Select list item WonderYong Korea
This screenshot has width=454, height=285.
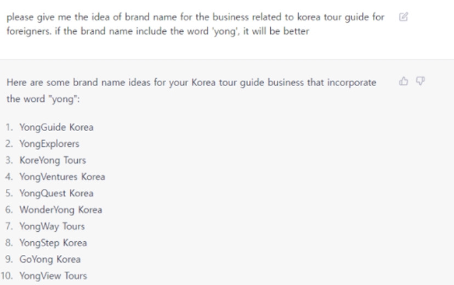[61, 210]
